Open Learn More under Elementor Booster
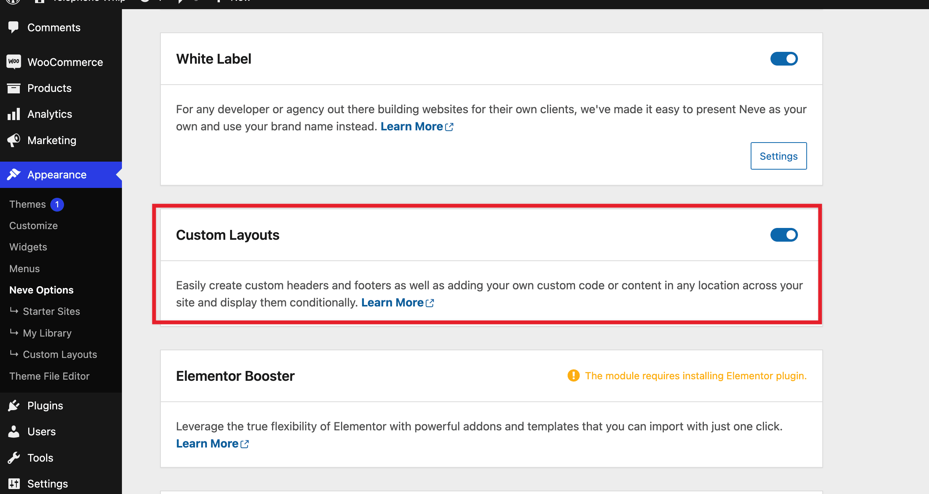 (x=208, y=443)
